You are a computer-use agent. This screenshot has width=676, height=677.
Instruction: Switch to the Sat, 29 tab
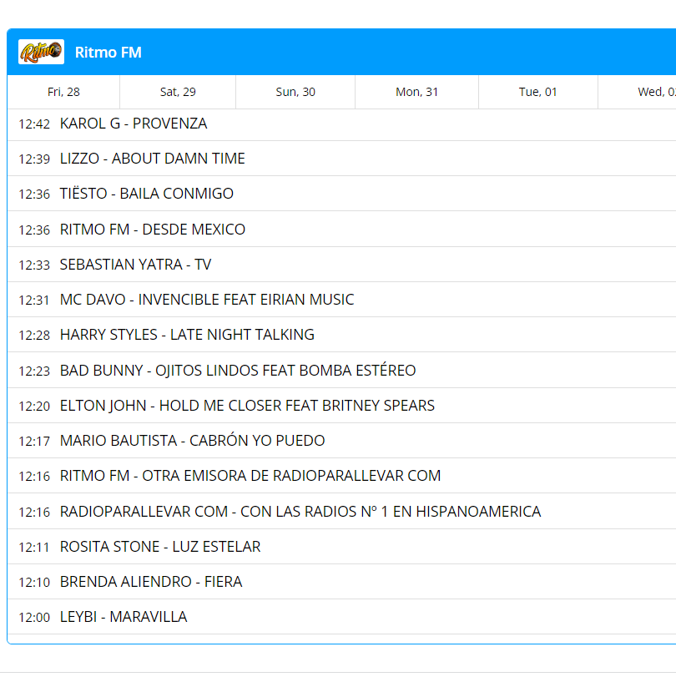pos(178,92)
